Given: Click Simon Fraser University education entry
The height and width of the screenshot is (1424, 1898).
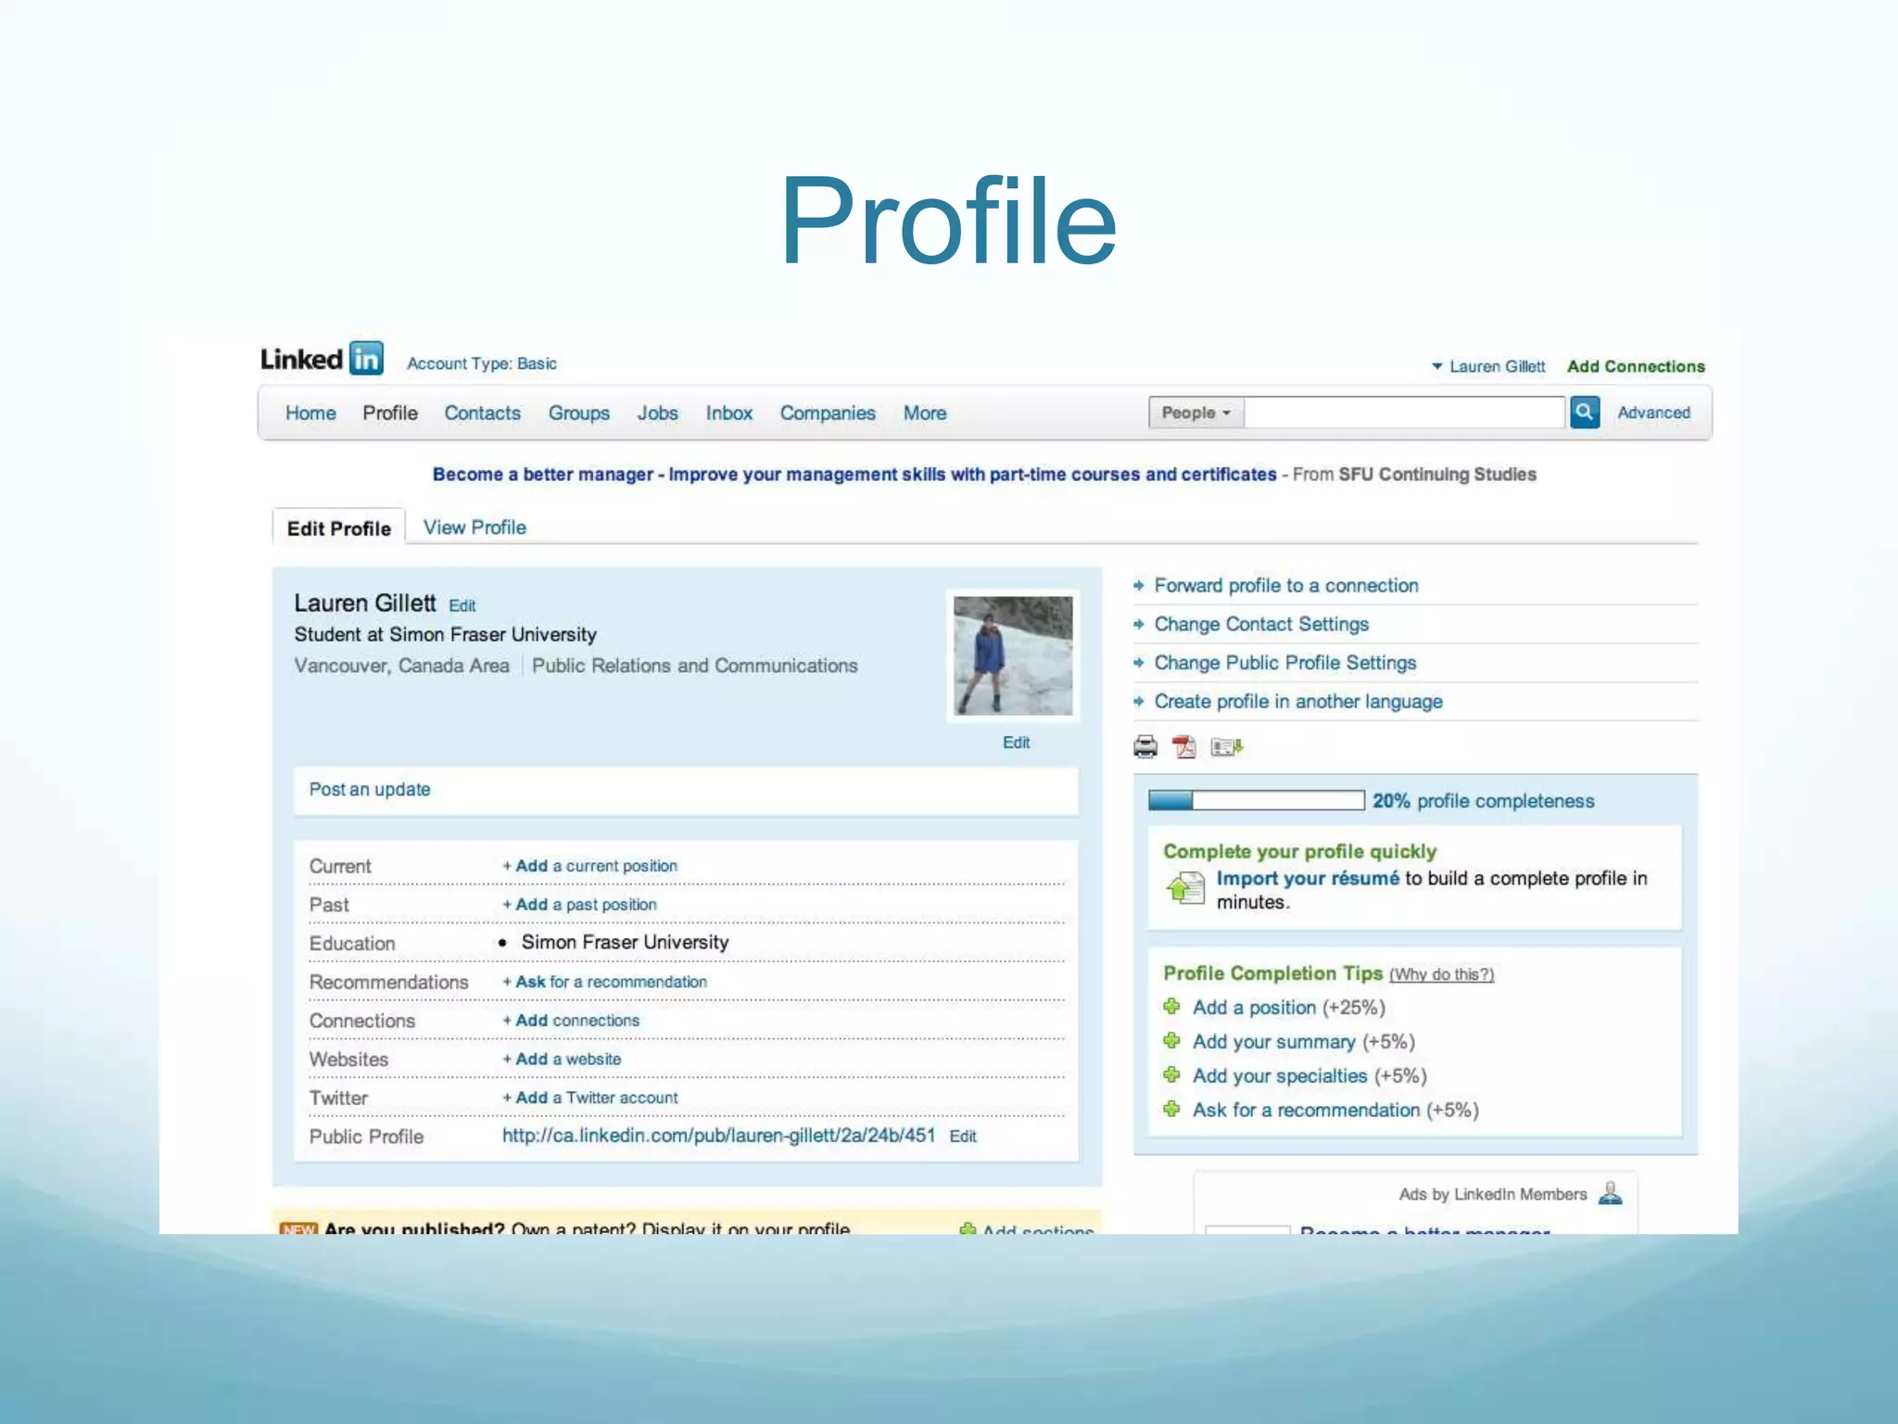Looking at the screenshot, I should [625, 942].
